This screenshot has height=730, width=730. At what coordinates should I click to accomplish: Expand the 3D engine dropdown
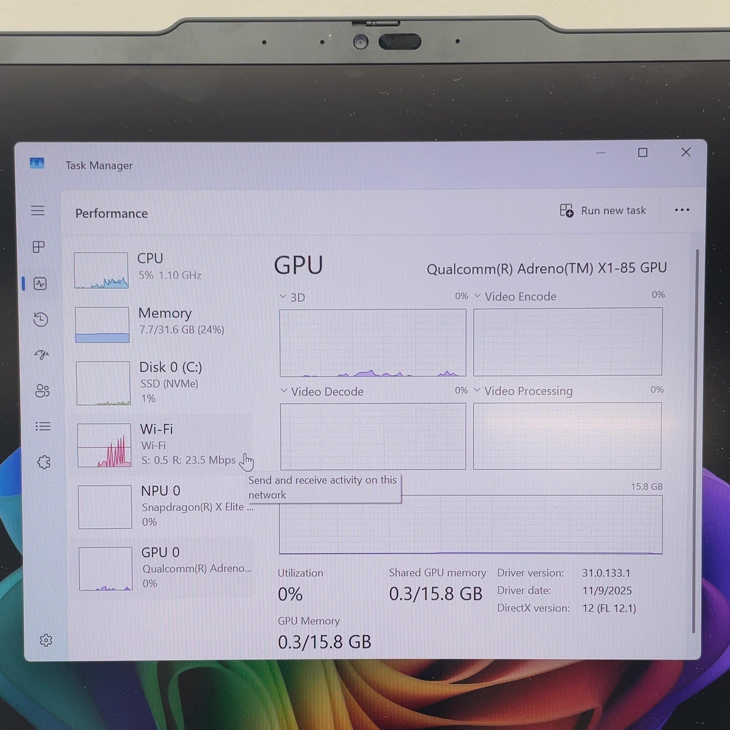tap(292, 297)
